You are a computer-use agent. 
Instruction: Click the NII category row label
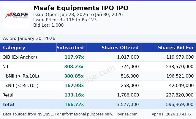[6, 67]
